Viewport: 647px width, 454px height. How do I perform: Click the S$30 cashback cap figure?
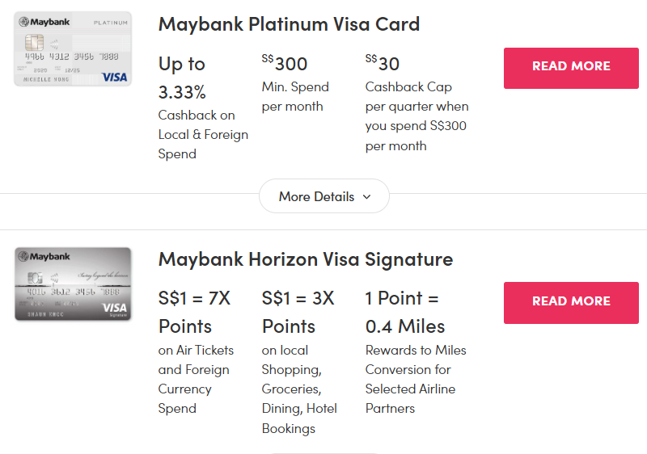[x=383, y=63]
